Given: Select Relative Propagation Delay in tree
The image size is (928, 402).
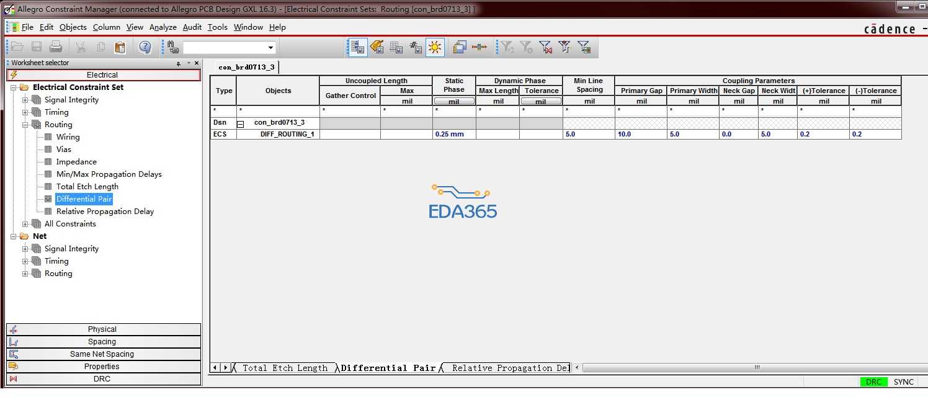Looking at the screenshot, I should tap(105, 212).
